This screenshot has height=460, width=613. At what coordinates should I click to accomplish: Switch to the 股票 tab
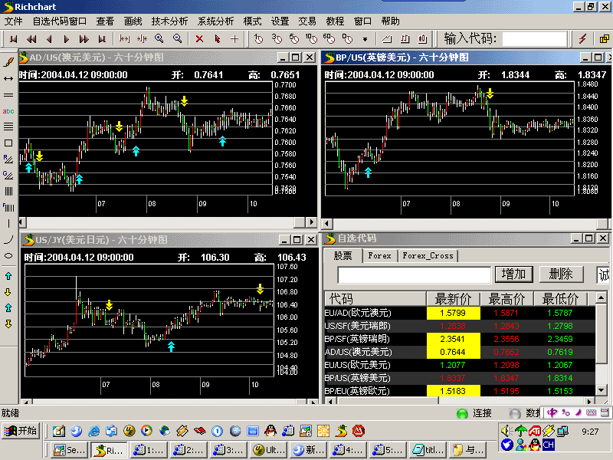click(343, 256)
